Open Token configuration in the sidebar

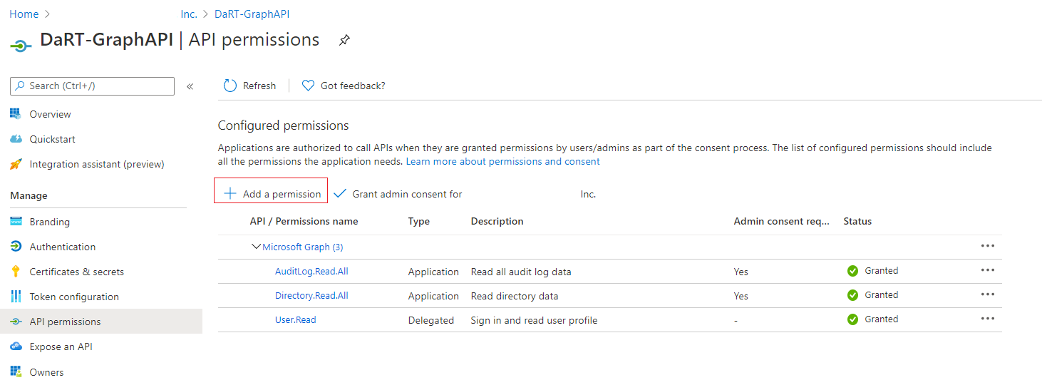[73, 297]
